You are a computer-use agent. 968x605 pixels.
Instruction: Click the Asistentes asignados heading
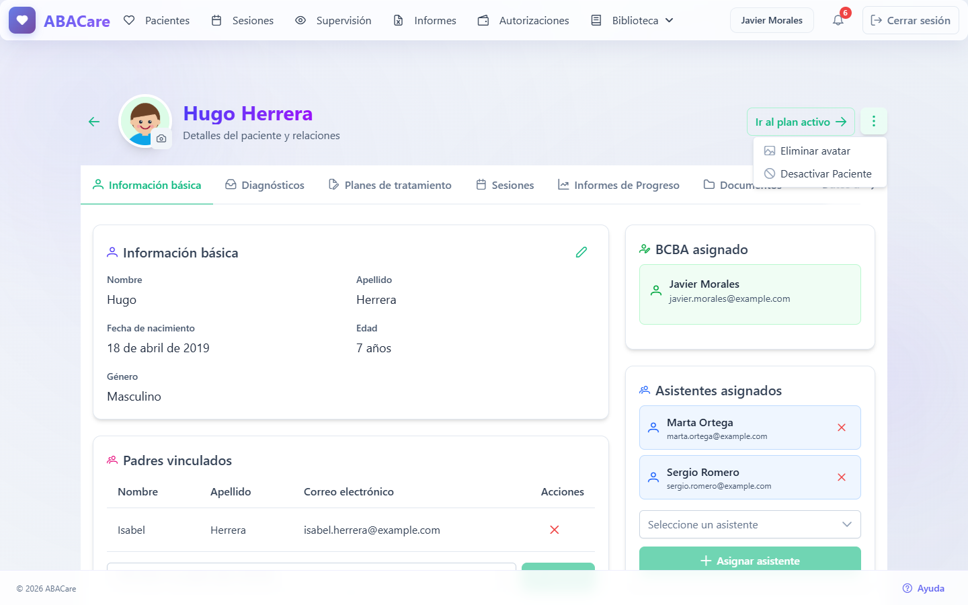719,391
